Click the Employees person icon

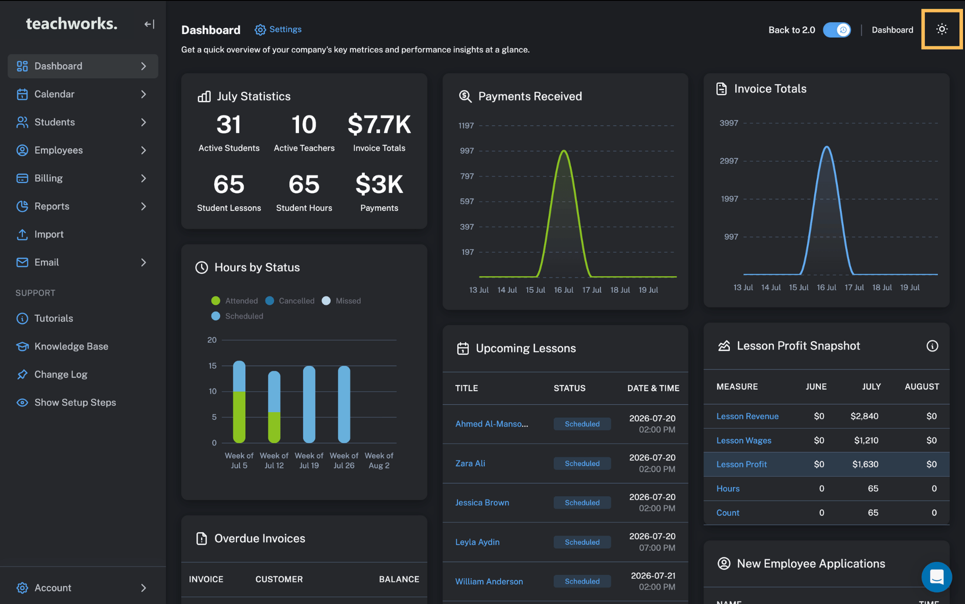click(22, 150)
